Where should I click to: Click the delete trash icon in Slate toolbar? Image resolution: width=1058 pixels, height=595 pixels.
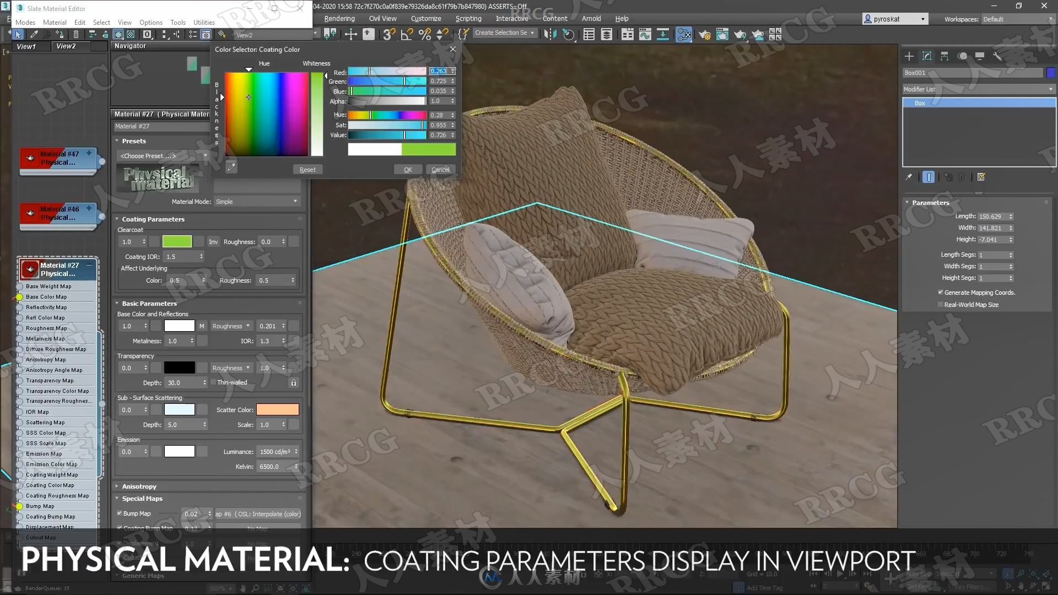coord(76,34)
